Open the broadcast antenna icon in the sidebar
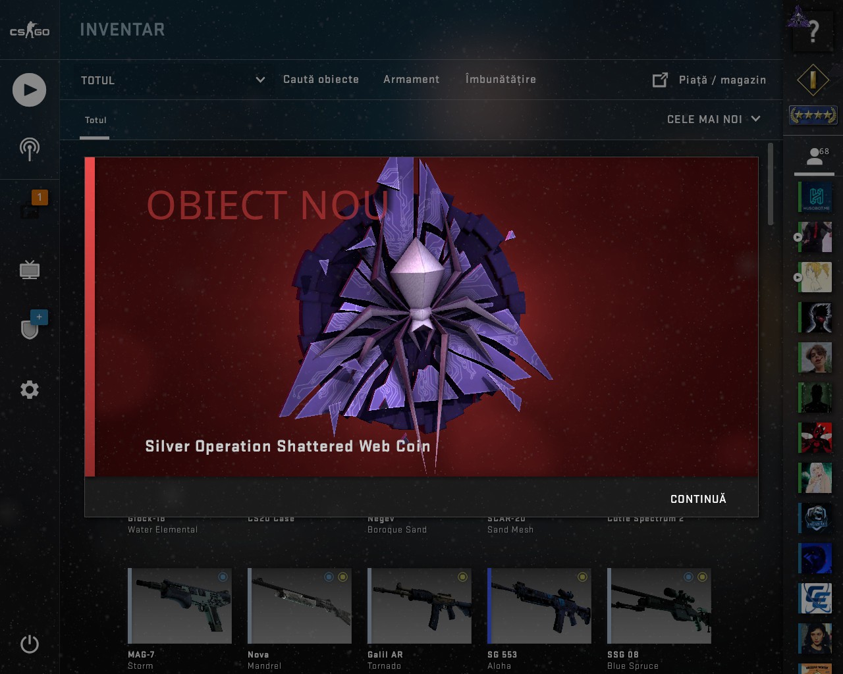843x674 pixels. pos(30,149)
